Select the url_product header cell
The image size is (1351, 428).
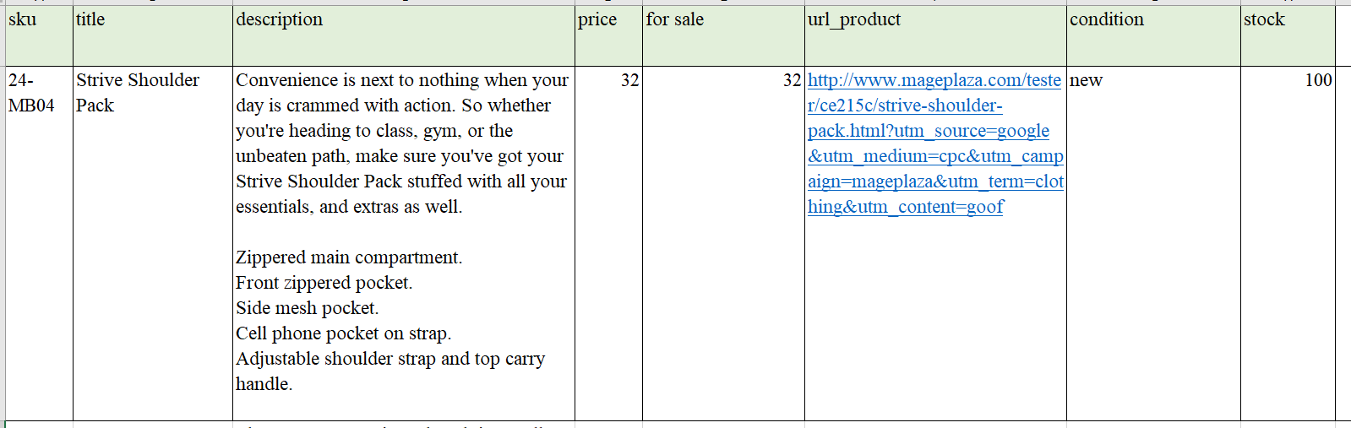pyautogui.click(x=935, y=35)
